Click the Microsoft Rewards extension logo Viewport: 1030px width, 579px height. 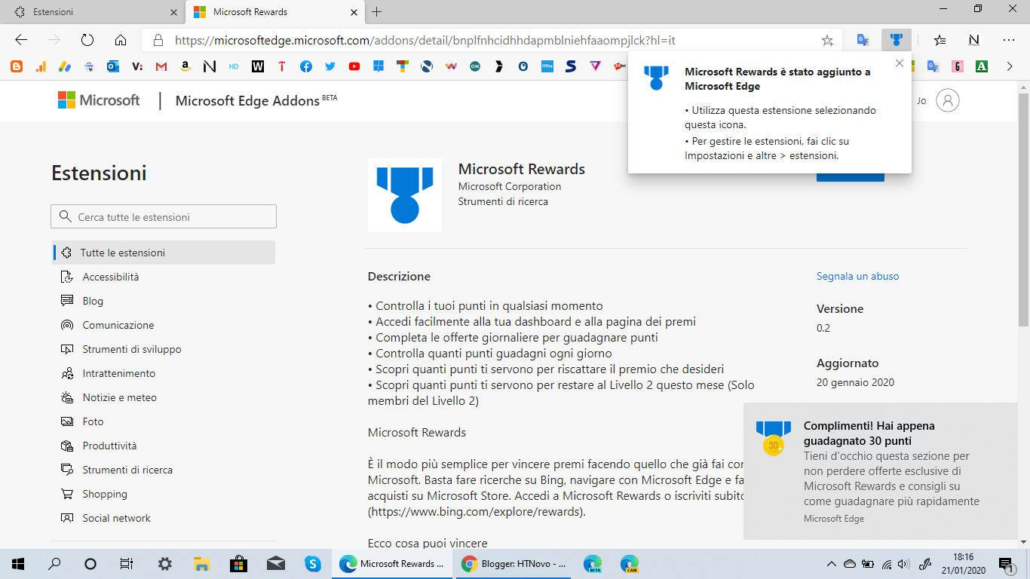405,195
